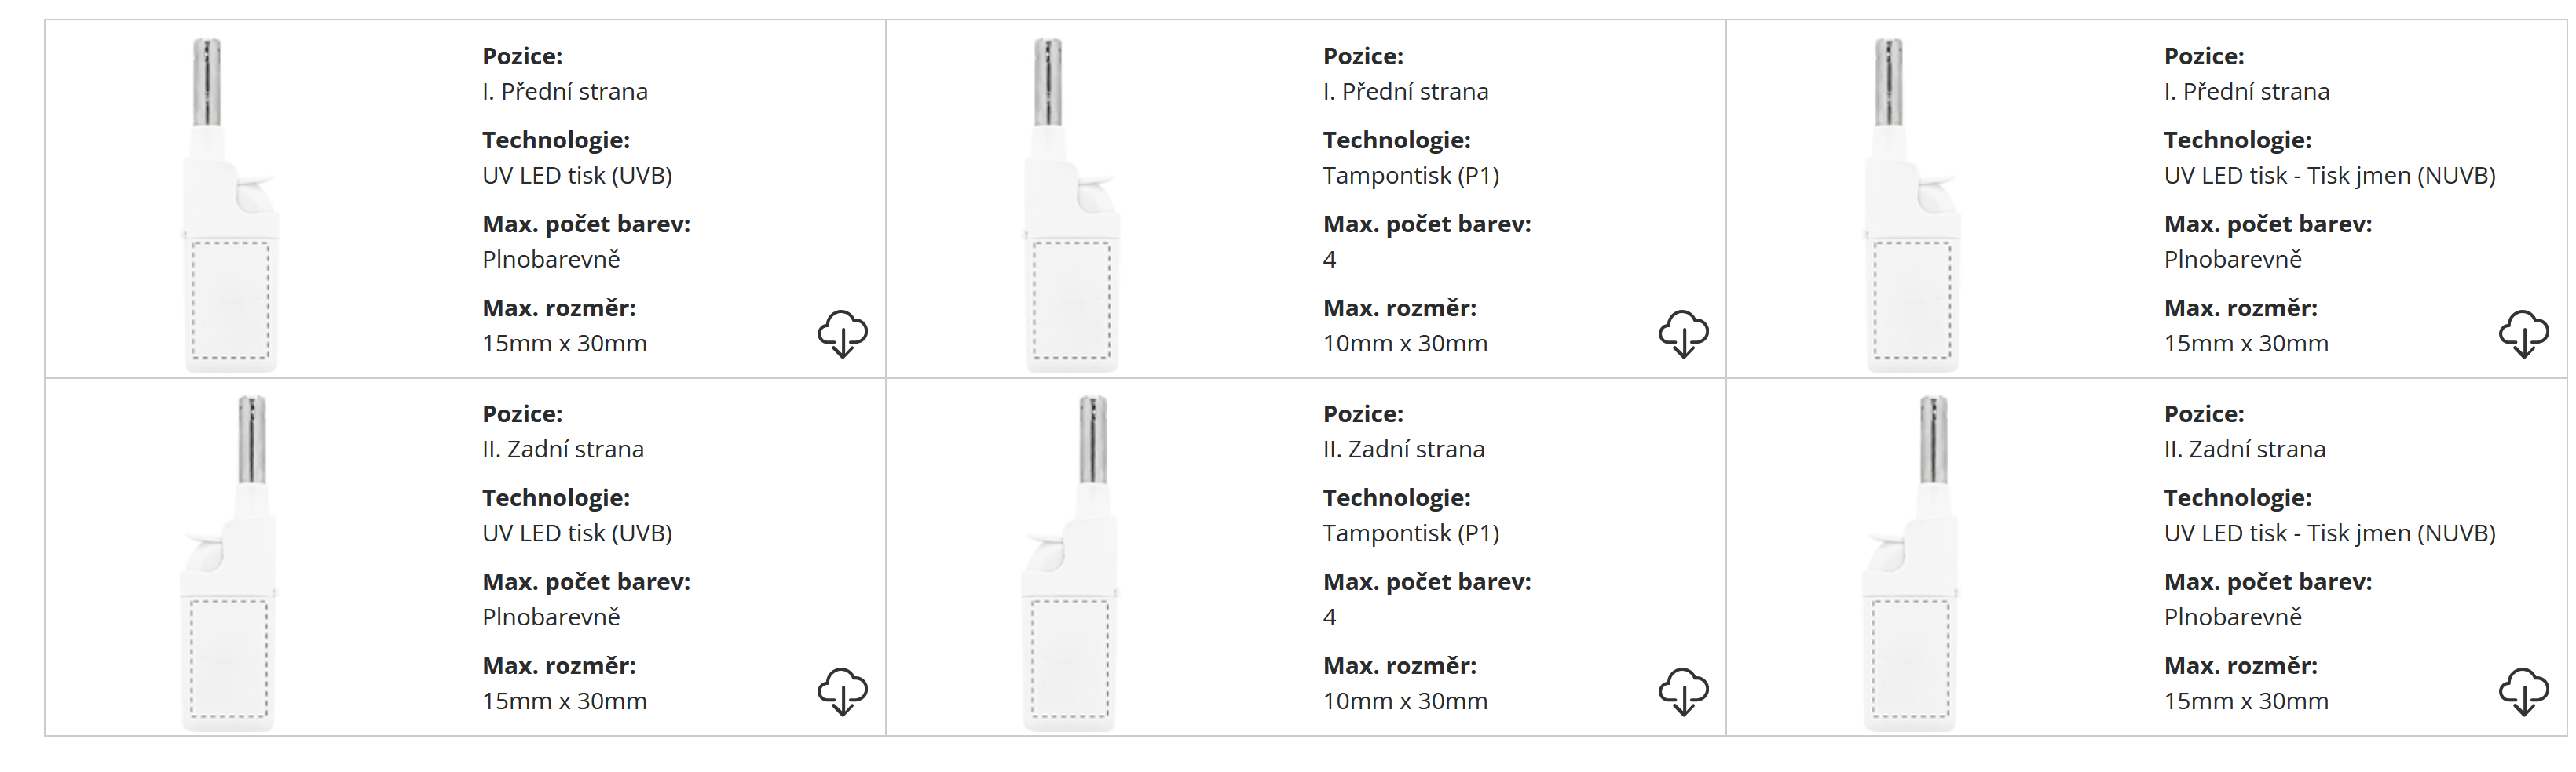Click 'Tampontisk (P1)' text in front side cell

click(1410, 176)
